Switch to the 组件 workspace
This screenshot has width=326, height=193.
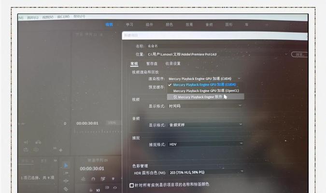[x=149, y=25]
